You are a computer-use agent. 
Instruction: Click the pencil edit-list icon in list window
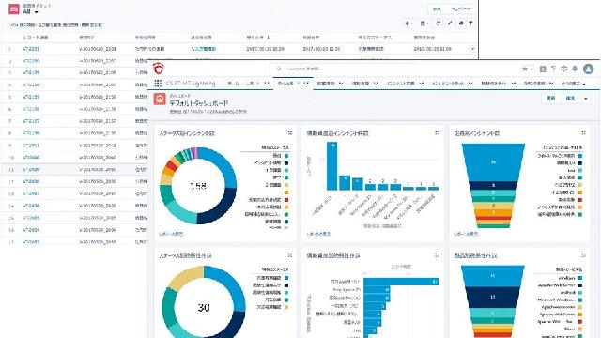450,23
